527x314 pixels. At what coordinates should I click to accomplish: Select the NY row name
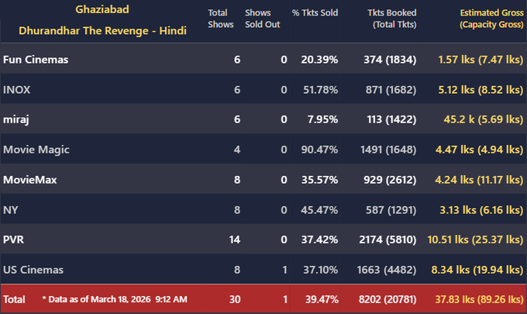10,210
